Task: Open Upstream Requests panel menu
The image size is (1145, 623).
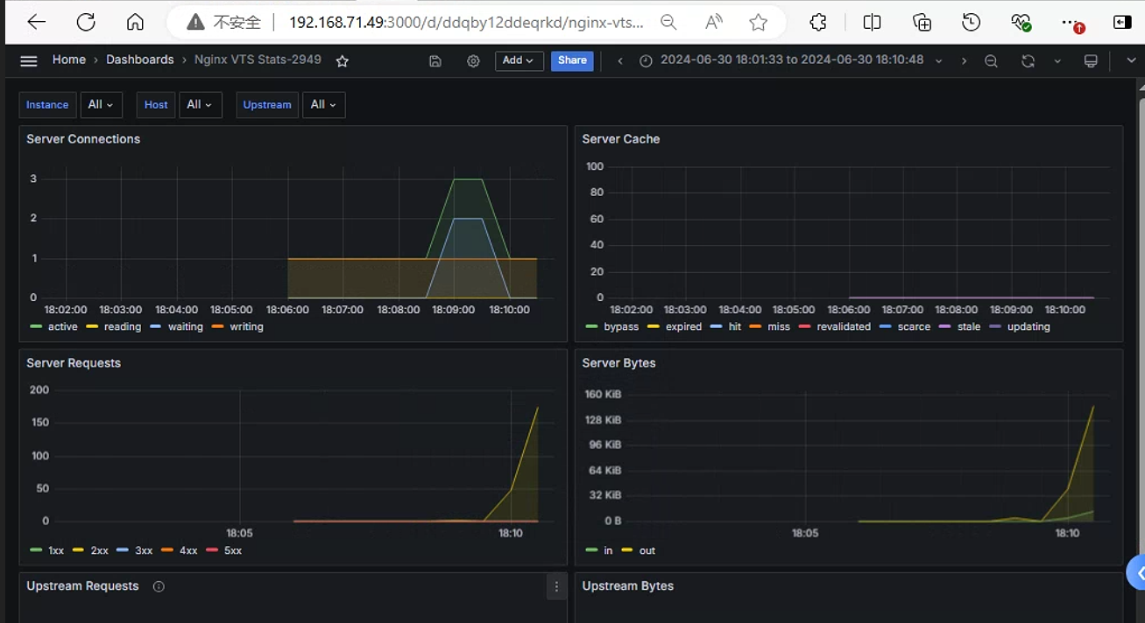Action: 556,587
